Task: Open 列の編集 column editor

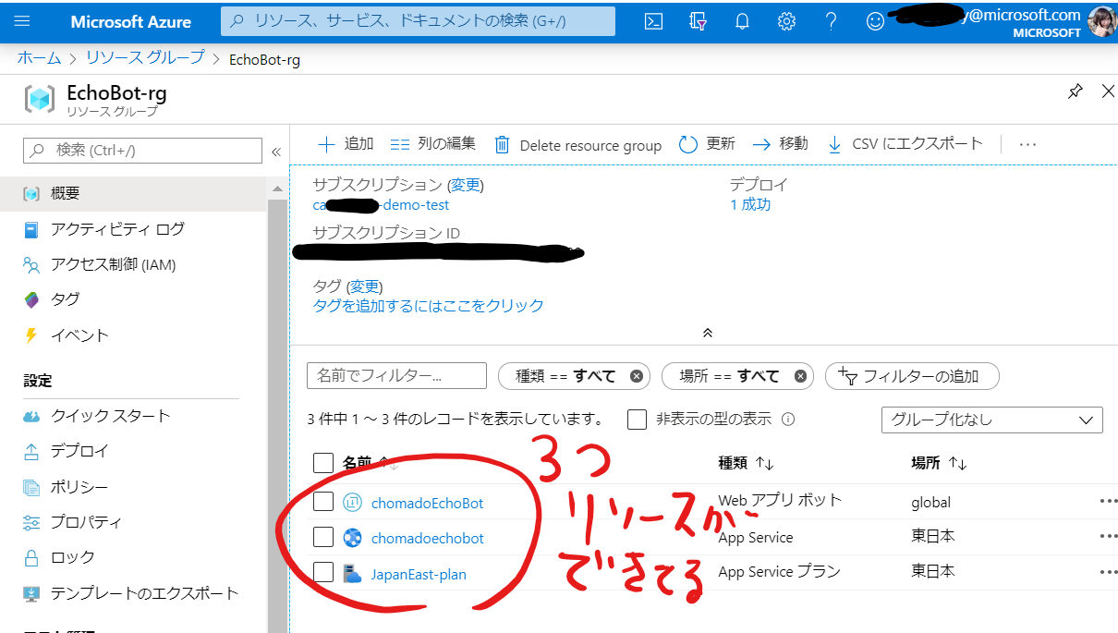Action: (x=433, y=144)
